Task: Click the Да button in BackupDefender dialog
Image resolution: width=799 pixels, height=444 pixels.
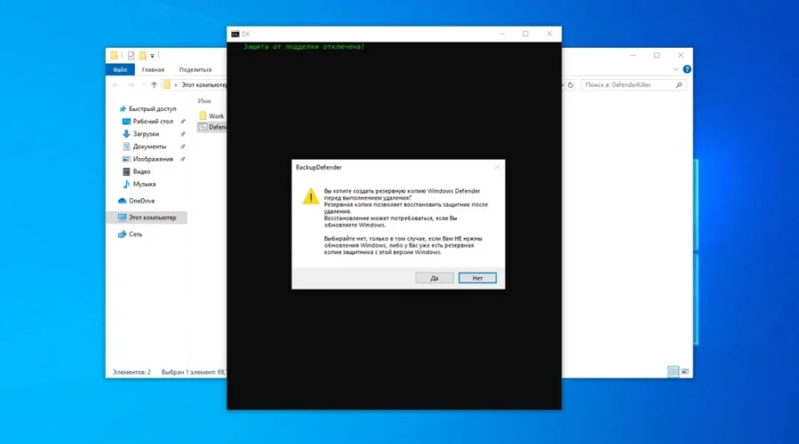Action: coord(434,278)
